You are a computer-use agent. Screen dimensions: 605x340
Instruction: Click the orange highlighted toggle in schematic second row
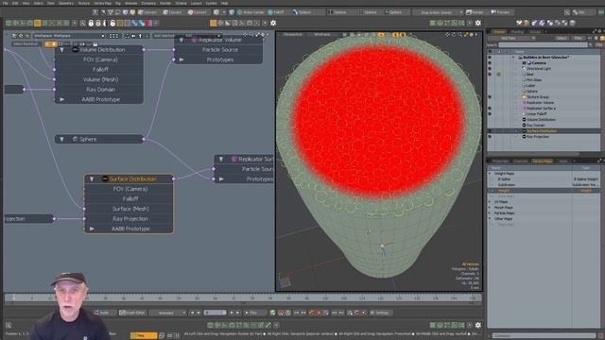click(50, 44)
